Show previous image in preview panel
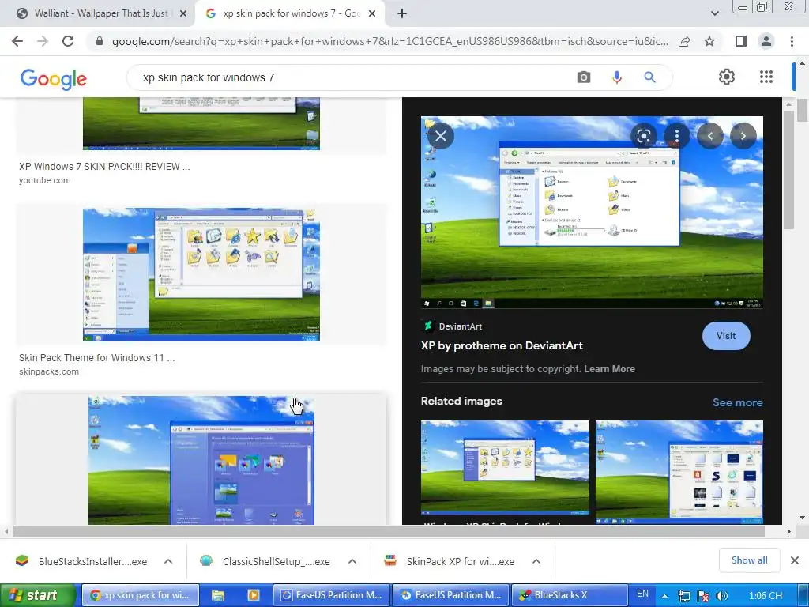 click(710, 136)
